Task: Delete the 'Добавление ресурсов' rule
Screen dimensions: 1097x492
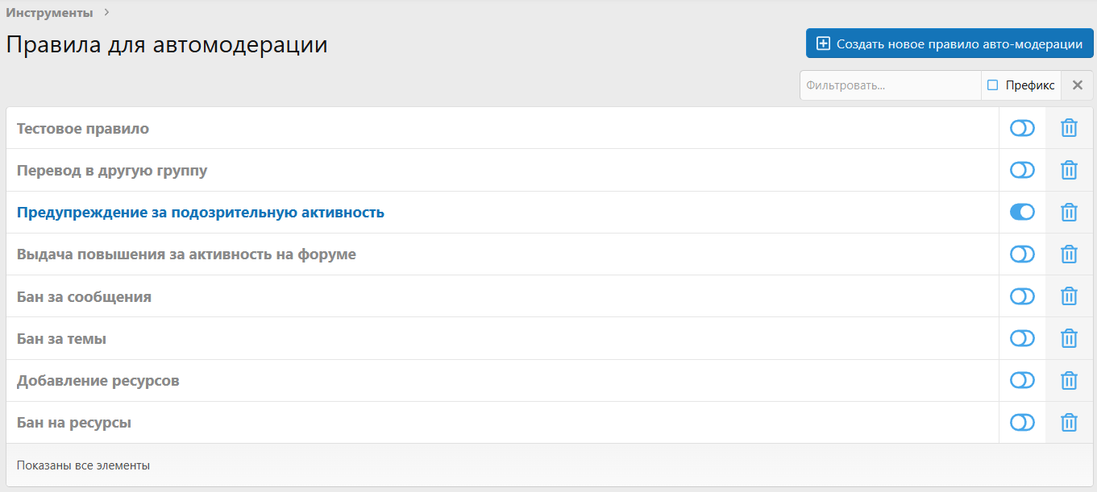Action: (1069, 380)
